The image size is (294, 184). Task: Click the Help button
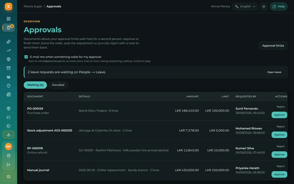click(279, 7)
